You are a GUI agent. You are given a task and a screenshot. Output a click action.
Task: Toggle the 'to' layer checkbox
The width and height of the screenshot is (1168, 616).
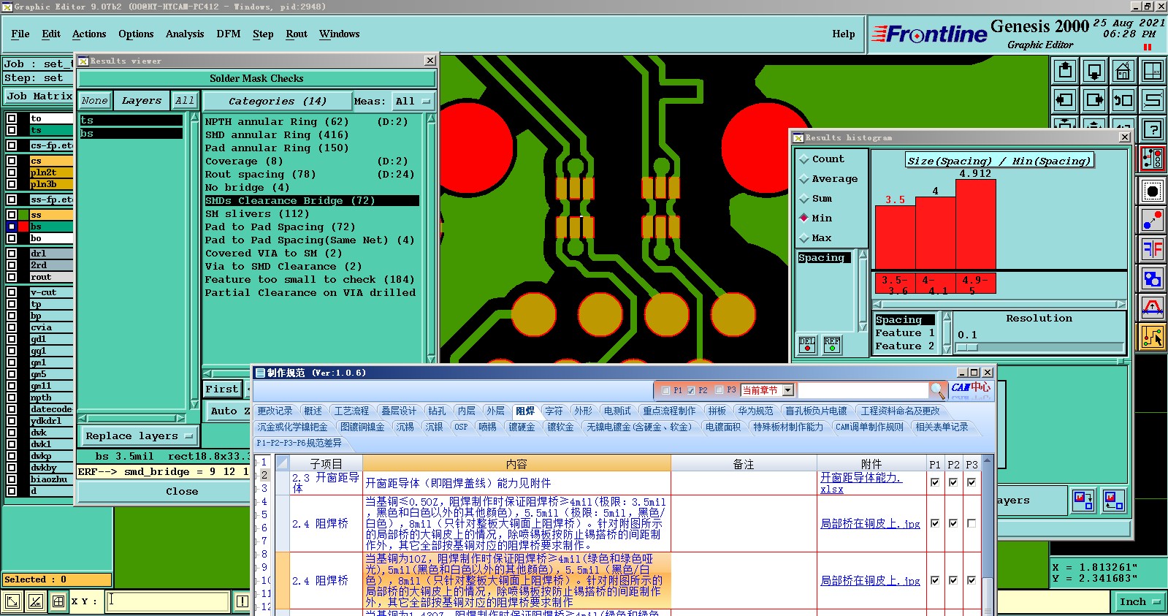(x=12, y=118)
